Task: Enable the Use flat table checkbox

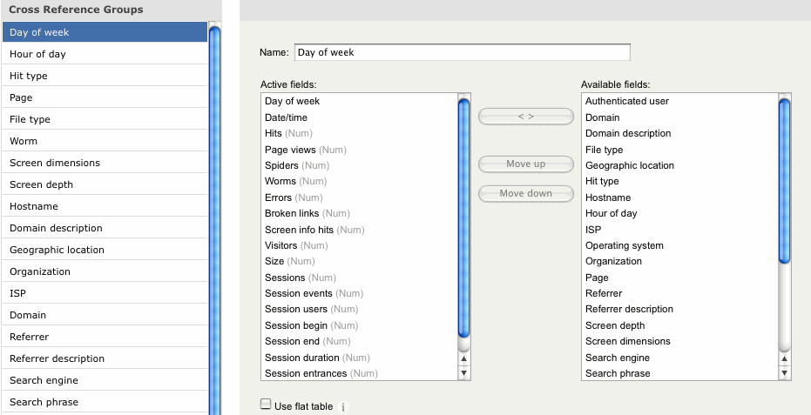Action: pyautogui.click(x=266, y=405)
